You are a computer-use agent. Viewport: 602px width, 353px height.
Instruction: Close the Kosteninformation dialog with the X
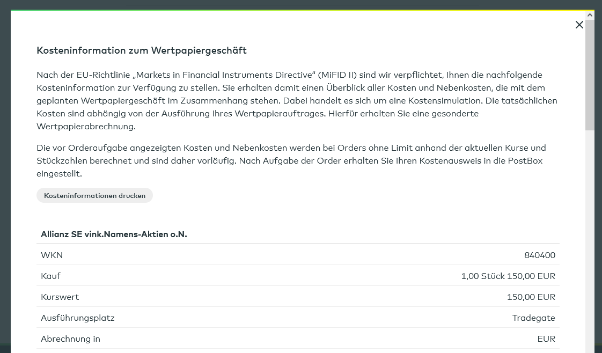[579, 25]
